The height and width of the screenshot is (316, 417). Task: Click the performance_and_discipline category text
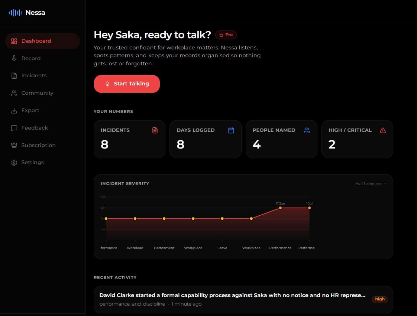(x=132, y=304)
